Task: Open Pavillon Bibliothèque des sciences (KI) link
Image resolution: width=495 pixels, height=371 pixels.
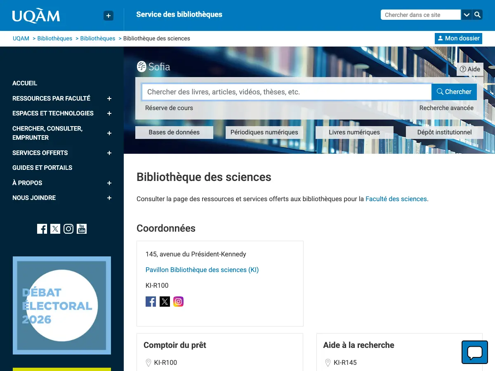Action: [202, 270]
